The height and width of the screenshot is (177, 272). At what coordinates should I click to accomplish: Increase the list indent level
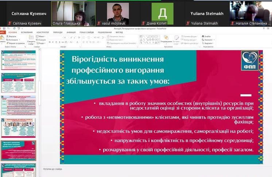98,38
